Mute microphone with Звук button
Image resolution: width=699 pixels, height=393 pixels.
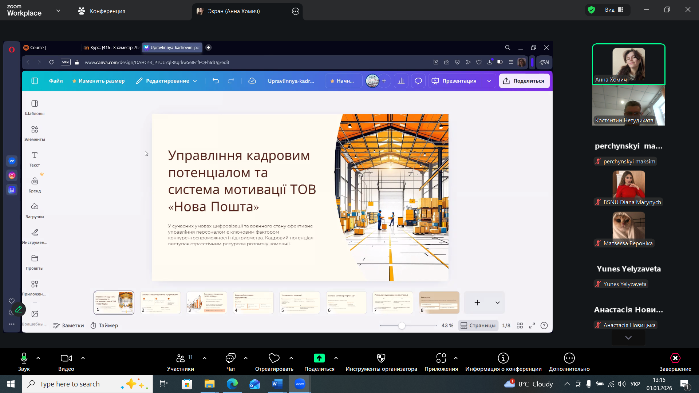(x=24, y=362)
